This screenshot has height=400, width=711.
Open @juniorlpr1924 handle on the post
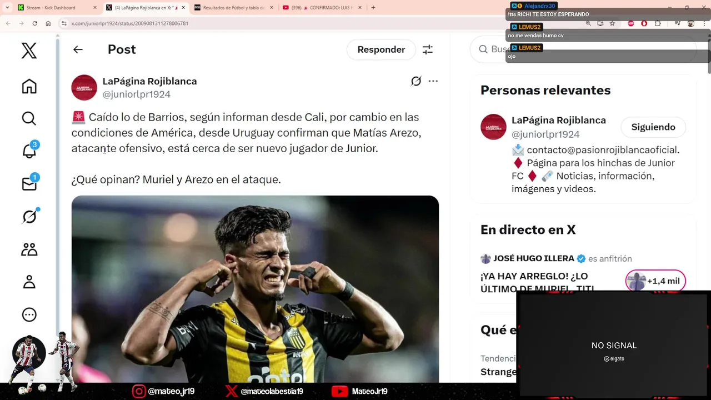tap(137, 94)
